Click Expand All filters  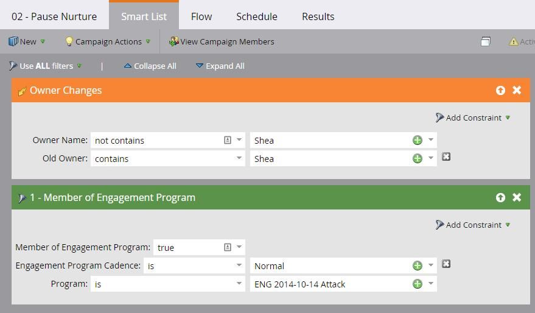tap(220, 66)
